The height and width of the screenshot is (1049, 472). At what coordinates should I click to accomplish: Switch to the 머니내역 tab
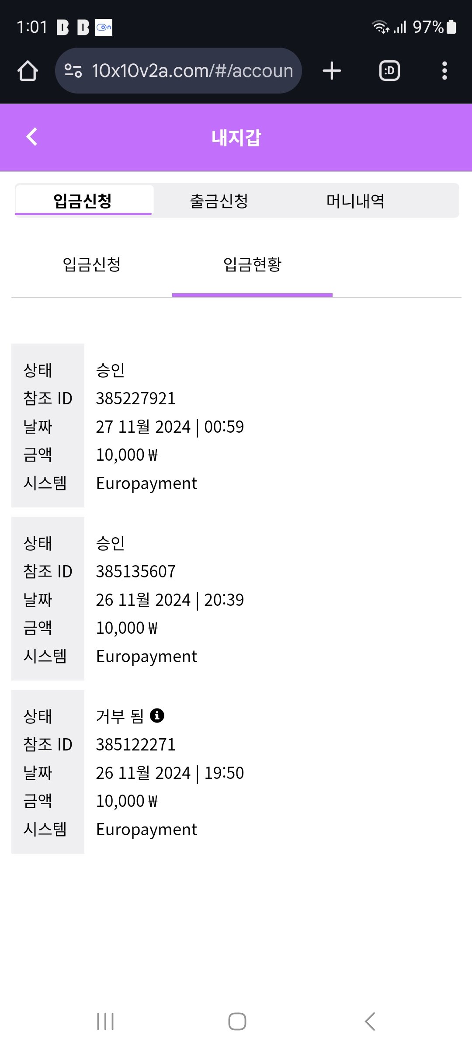click(x=355, y=201)
